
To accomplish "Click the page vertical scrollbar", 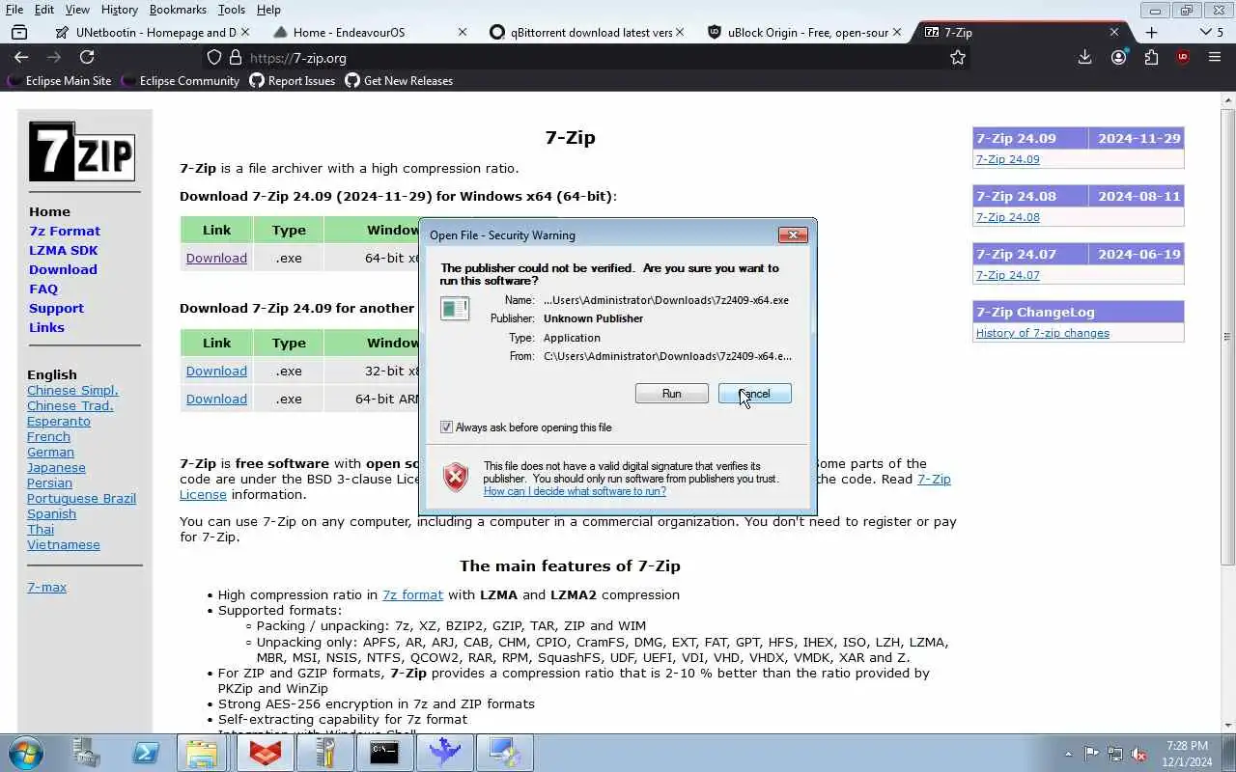I will pos(1227,337).
